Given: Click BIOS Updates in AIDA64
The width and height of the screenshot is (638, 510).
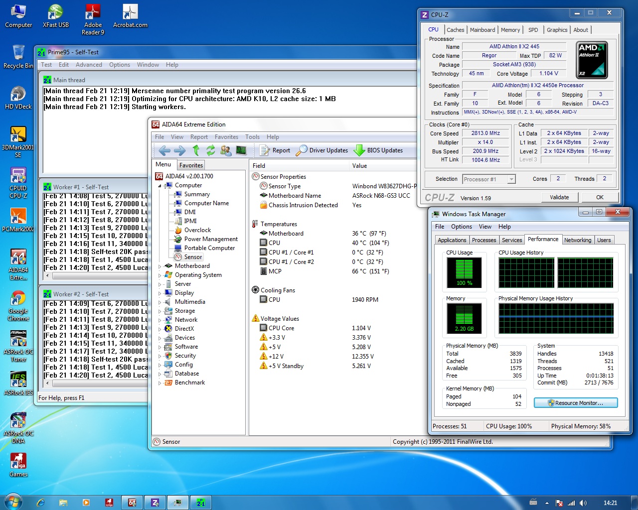Looking at the screenshot, I should [379, 150].
